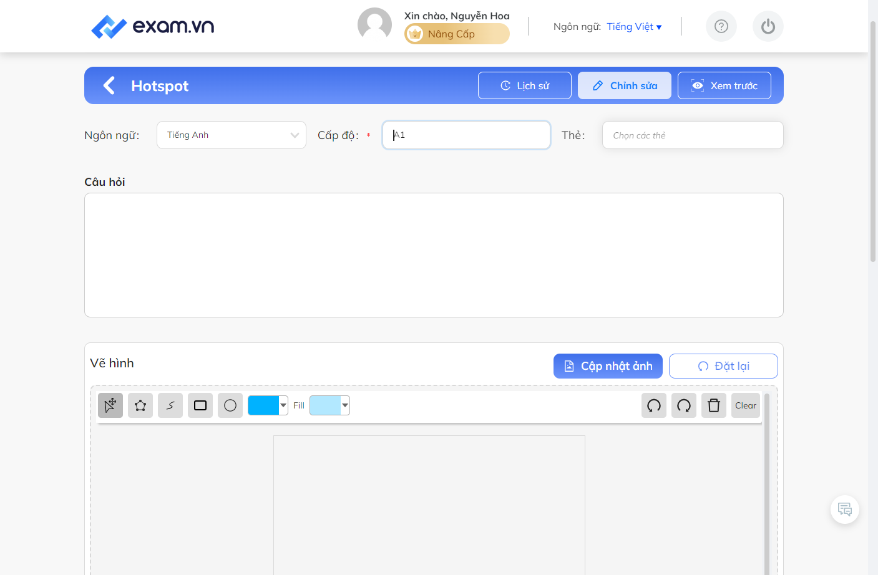
Task: Open Tiếng Việt language dropdown
Action: pyautogui.click(x=634, y=26)
